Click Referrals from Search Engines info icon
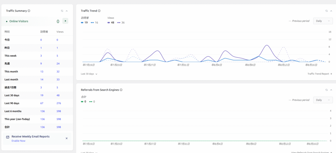Viewport: 336px width, 153px height. tap(121, 90)
